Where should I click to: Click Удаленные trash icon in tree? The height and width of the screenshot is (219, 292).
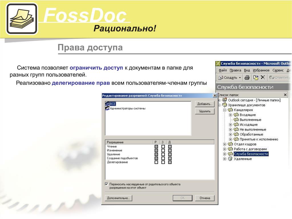pos(230,159)
